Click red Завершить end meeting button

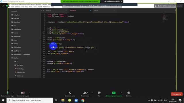pos(177,94)
